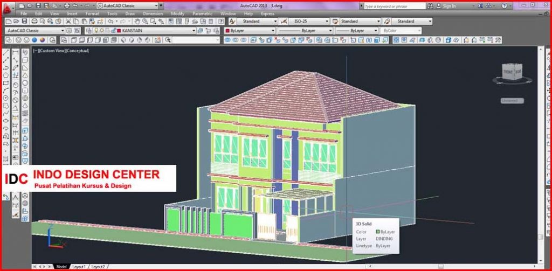Click the Match Properties icon
Viewport: 552px width, 271px height.
tap(92, 22)
